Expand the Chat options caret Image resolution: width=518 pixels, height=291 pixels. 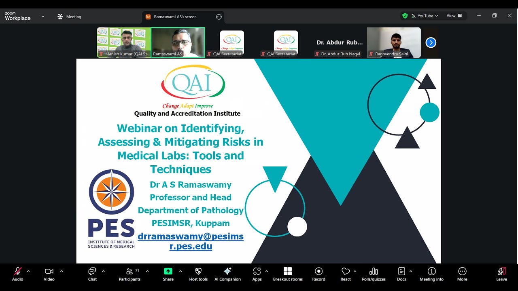pyautogui.click(x=104, y=271)
